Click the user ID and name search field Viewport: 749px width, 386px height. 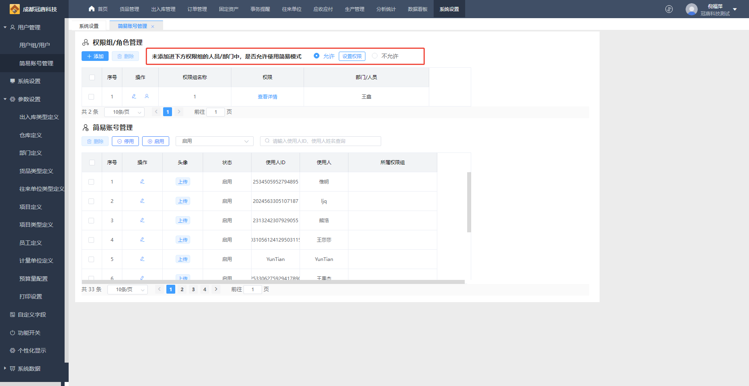321,141
